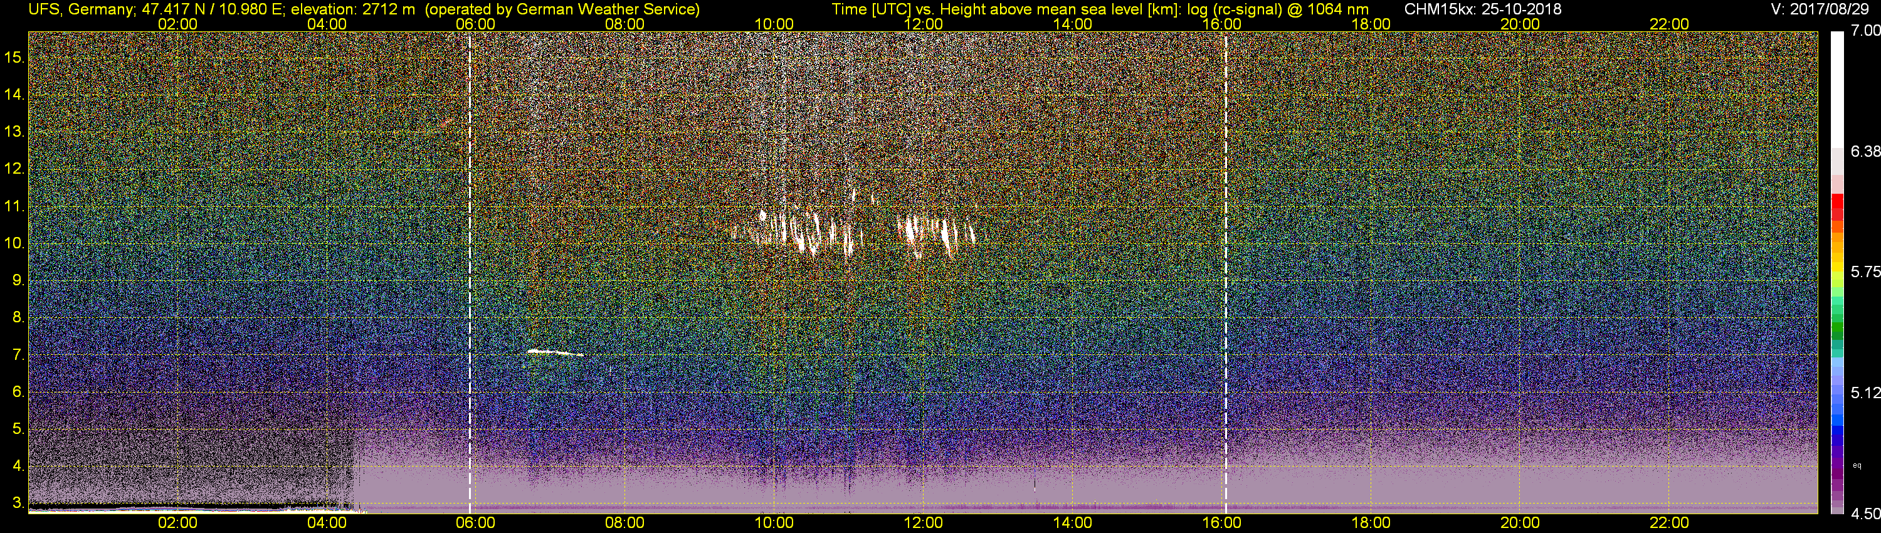
Task: Select 22:00 on the top time axis
Action: click(1669, 24)
